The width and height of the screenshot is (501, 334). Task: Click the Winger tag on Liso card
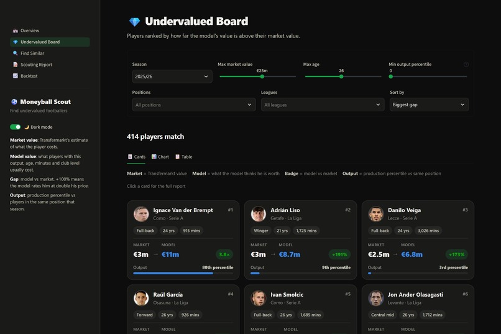[x=261, y=231]
